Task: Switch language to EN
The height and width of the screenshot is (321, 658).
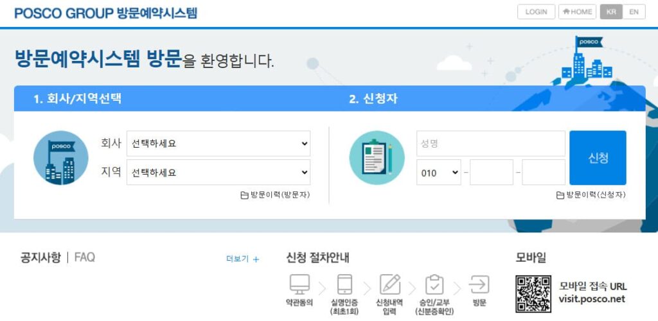Action: (634, 12)
